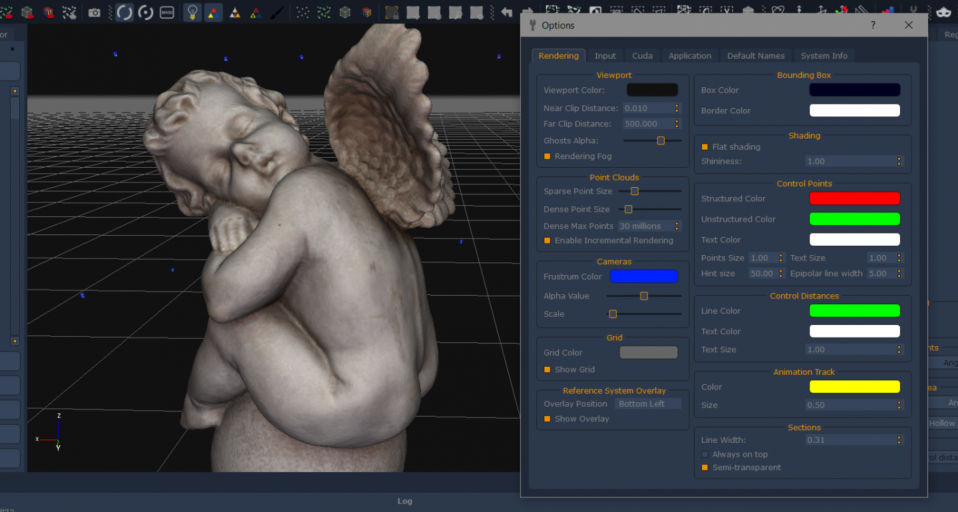The width and height of the screenshot is (958, 512).
Task: Click the Options dialog help question mark
Action: (x=874, y=25)
